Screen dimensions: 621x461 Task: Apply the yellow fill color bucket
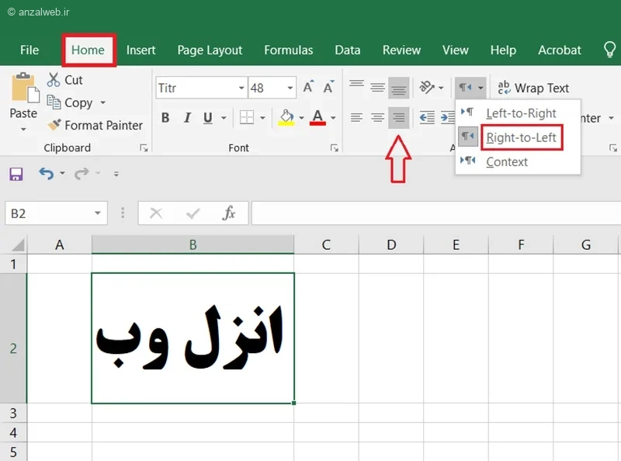286,118
